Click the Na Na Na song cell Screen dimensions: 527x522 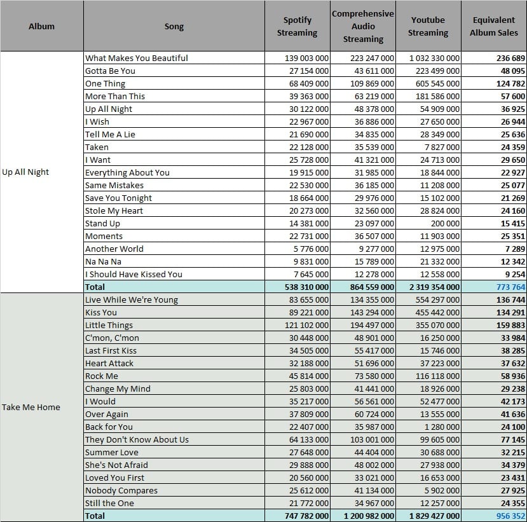point(174,262)
